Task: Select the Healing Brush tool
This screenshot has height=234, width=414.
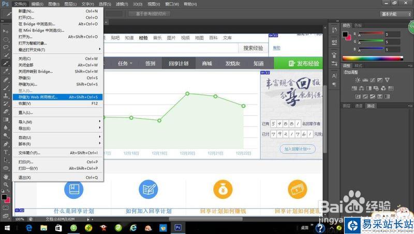Action: click(6, 80)
